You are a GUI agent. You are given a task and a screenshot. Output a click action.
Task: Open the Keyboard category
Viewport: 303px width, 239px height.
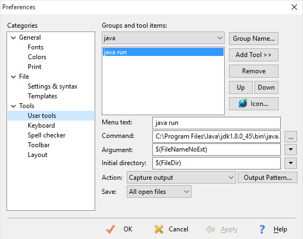click(41, 125)
